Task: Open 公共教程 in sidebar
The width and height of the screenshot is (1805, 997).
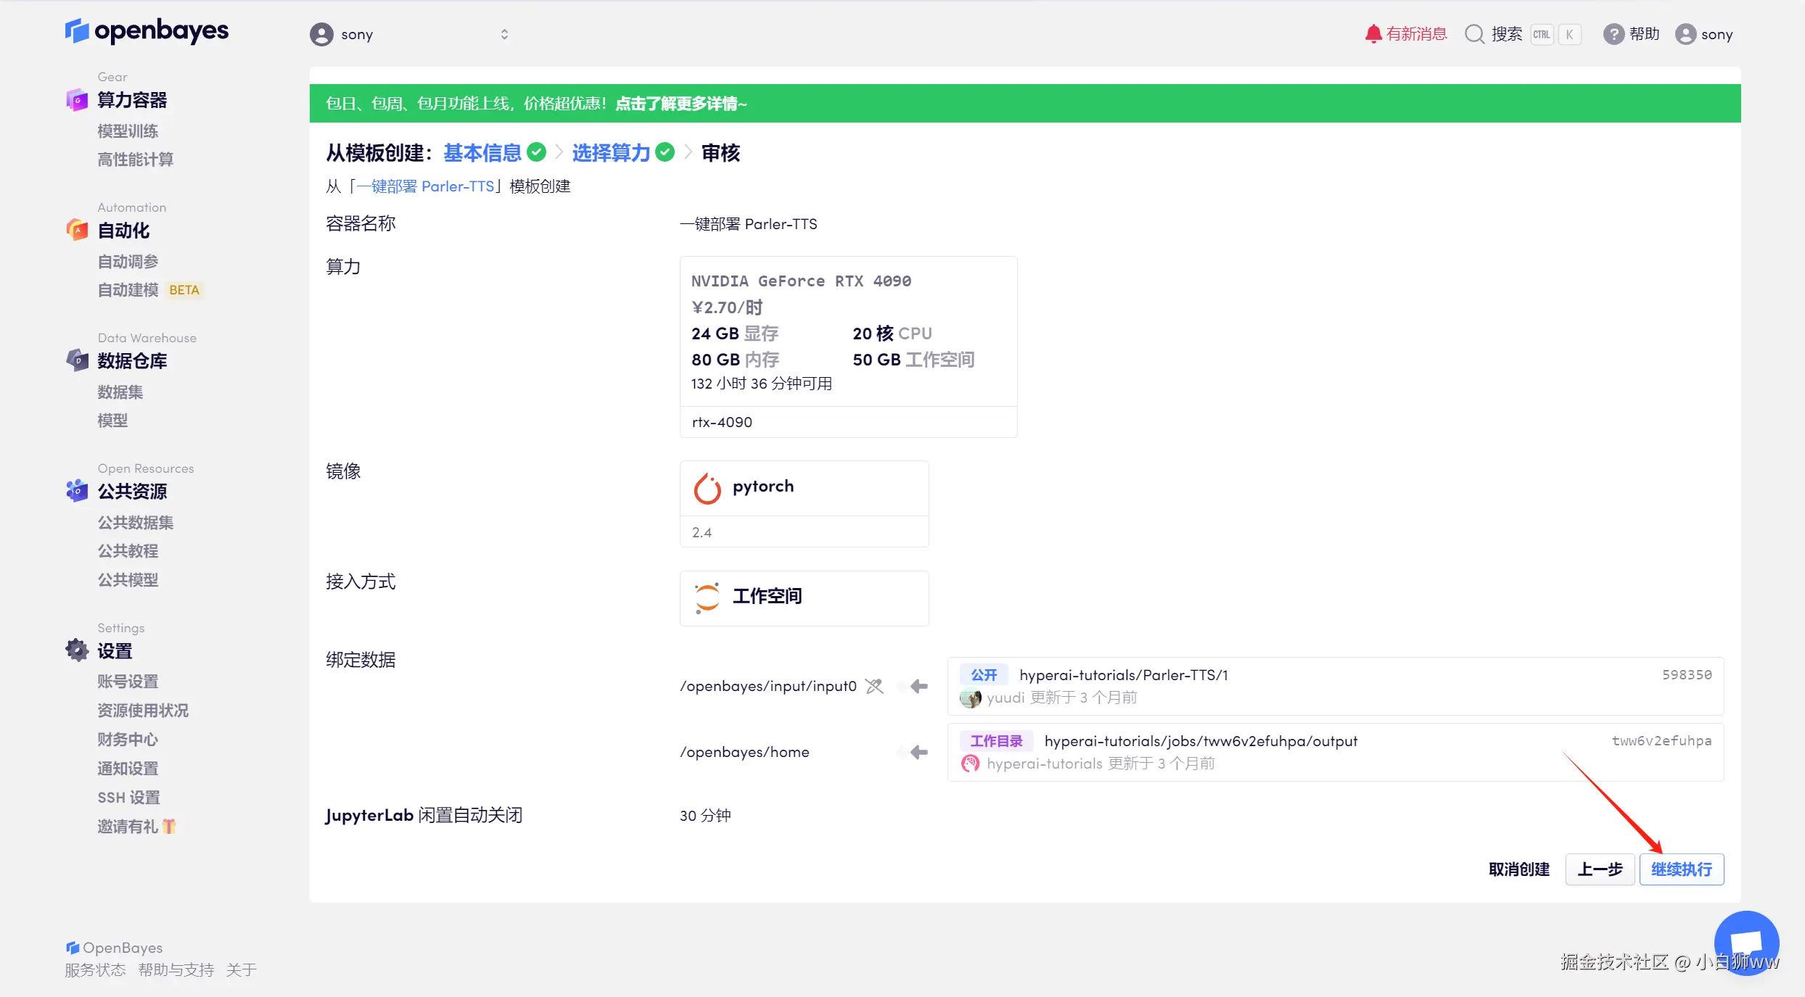Action: click(128, 551)
